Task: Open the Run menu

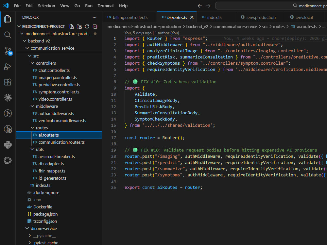Action: (89, 6)
